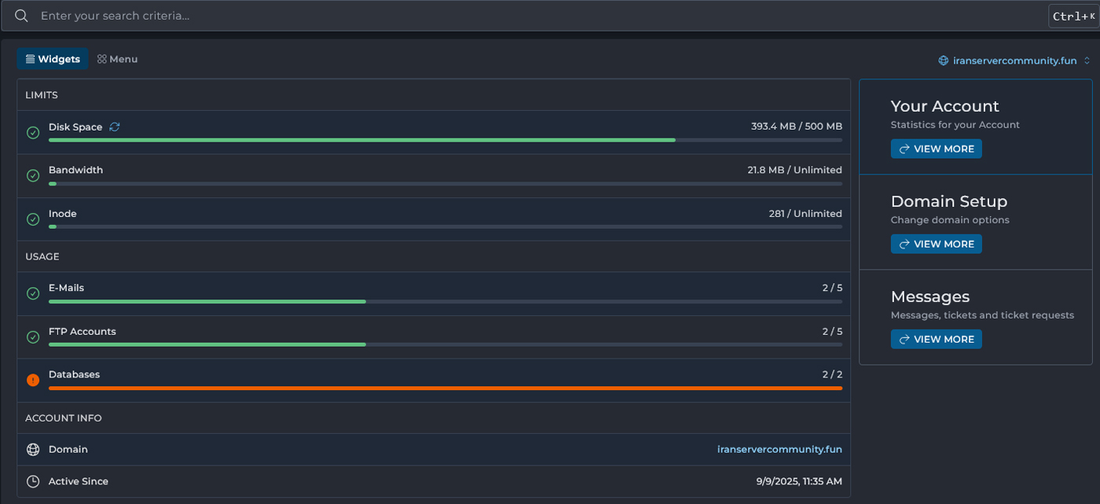Click the clock icon beside Active Since
Viewport: 1100px width, 504px height.
33,481
